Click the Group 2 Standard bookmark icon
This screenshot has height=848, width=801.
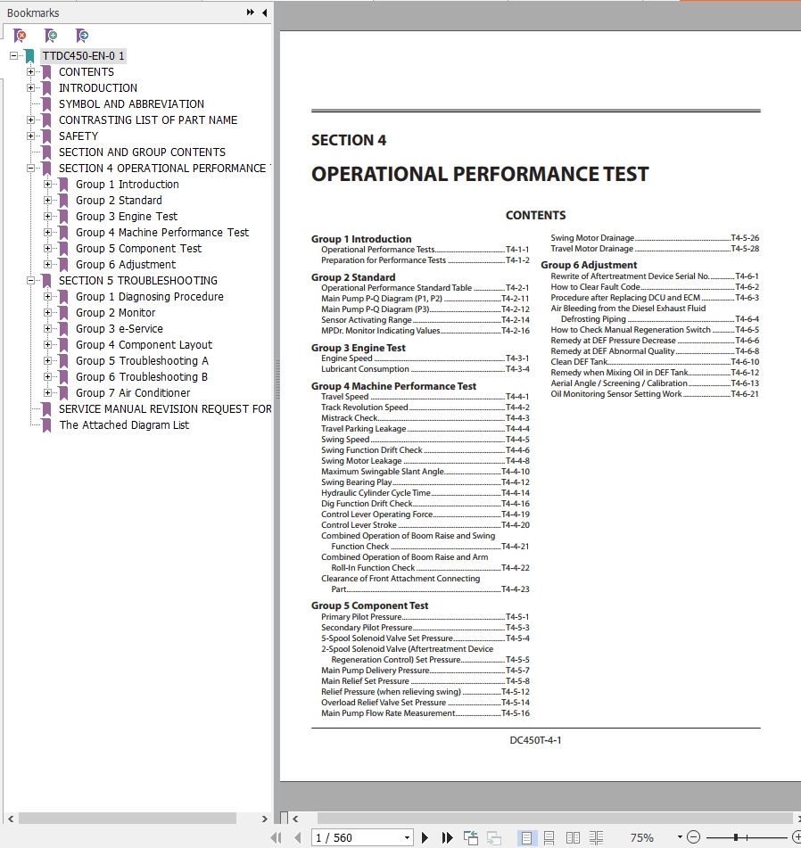[63, 201]
